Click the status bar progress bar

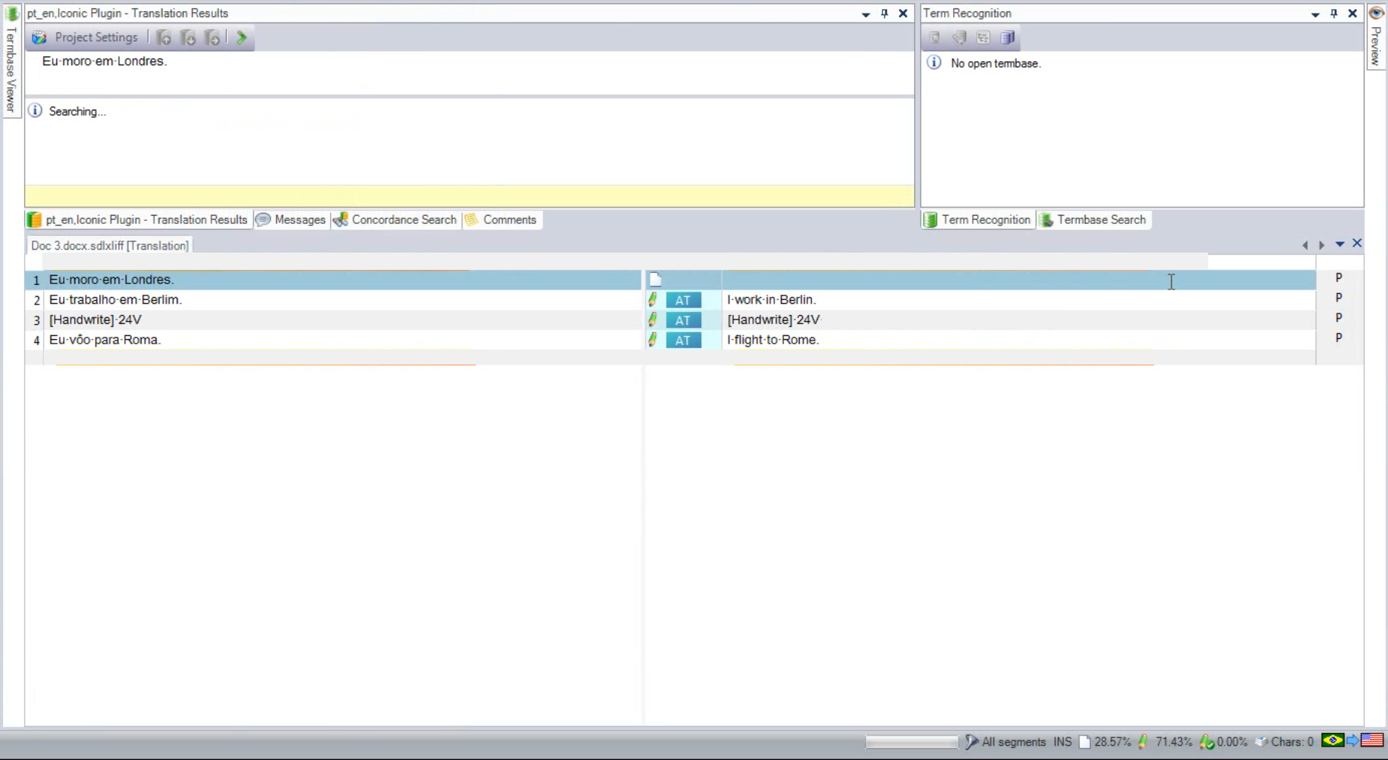[x=911, y=742]
